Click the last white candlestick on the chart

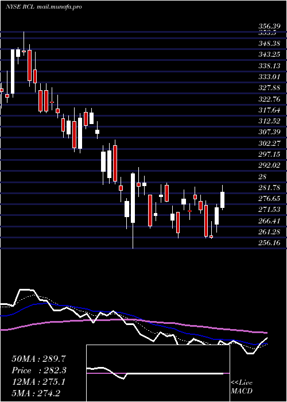(x=223, y=200)
